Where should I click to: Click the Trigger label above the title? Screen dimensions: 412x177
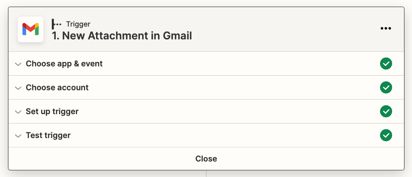click(78, 24)
